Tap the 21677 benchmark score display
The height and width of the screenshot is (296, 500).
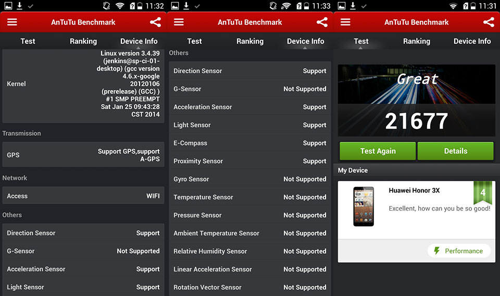point(416,121)
